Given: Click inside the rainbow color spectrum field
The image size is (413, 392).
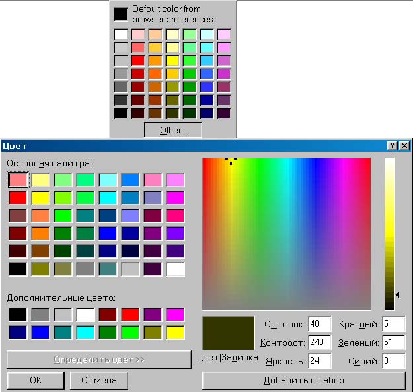Looking at the screenshot, I should coord(286,234).
